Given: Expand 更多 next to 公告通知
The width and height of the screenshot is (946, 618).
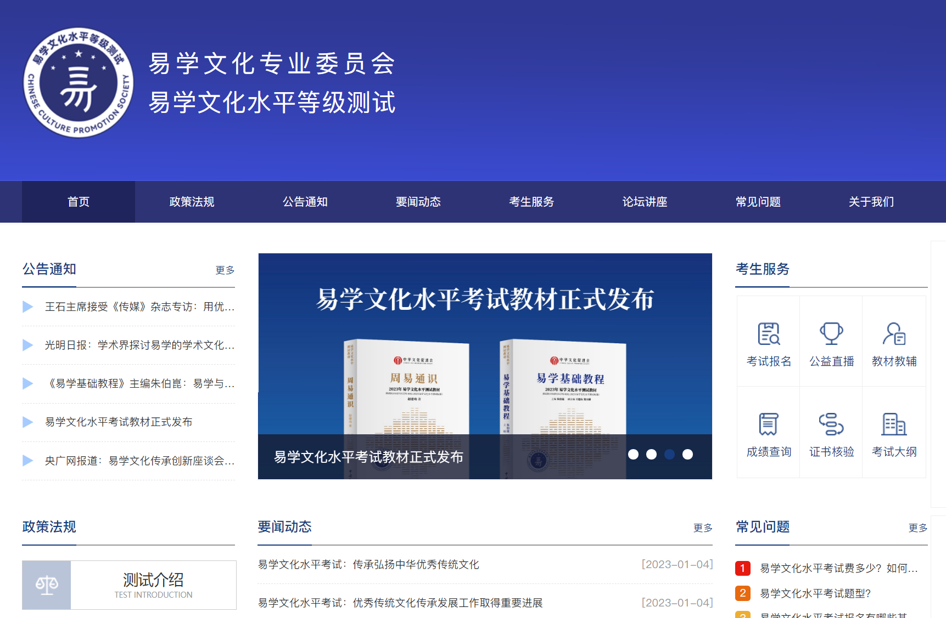Looking at the screenshot, I should (x=225, y=270).
